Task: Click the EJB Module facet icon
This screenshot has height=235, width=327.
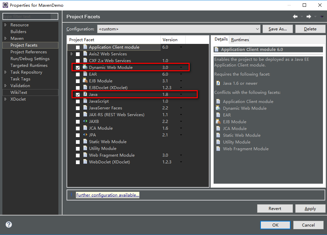Action: pos(85,81)
